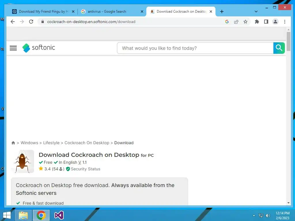Click the browser forward arrow
The width and height of the screenshot is (295, 221).
[22, 22]
